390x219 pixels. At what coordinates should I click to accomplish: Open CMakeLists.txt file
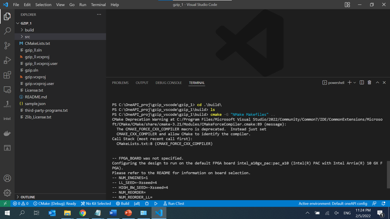coord(37,43)
